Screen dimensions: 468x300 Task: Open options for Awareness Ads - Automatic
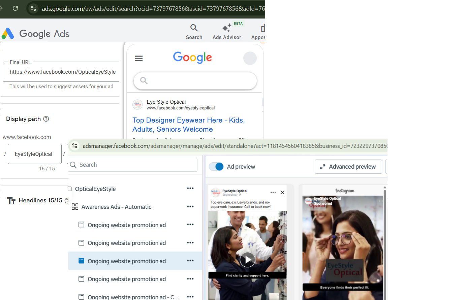coord(190,207)
